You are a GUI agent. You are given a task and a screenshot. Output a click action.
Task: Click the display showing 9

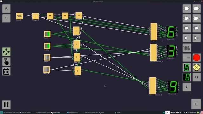tap(173, 87)
